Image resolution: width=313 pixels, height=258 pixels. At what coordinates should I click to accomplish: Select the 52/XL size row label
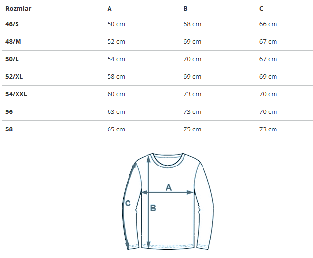click(x=14, y=76)
